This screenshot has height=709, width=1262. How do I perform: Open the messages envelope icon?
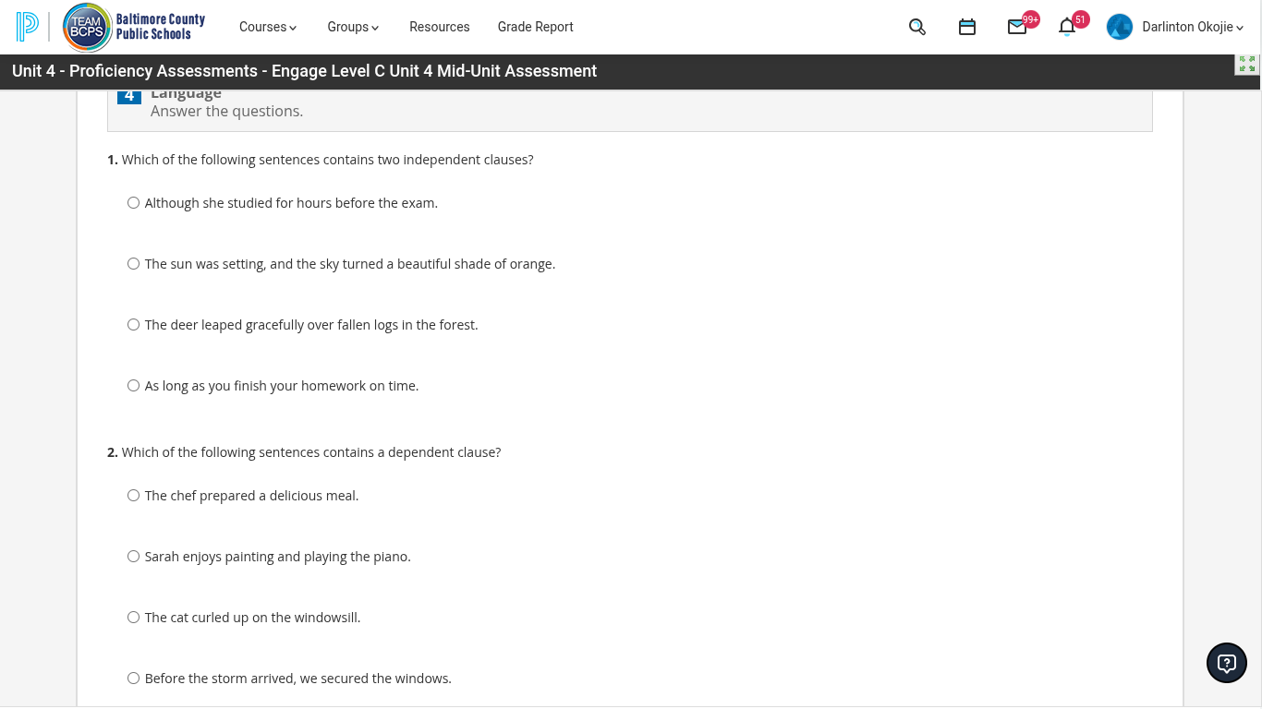point(1017,27)
